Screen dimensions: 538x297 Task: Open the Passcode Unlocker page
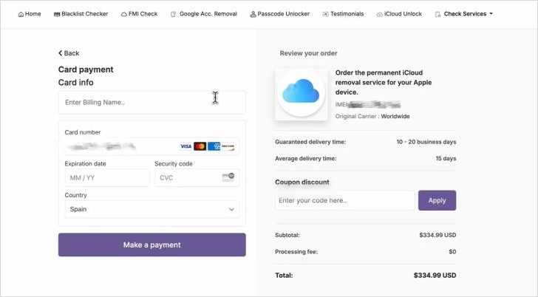coord(279,14)
